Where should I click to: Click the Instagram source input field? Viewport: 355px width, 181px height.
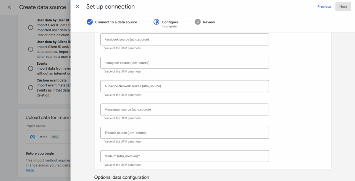coord(185,63)
